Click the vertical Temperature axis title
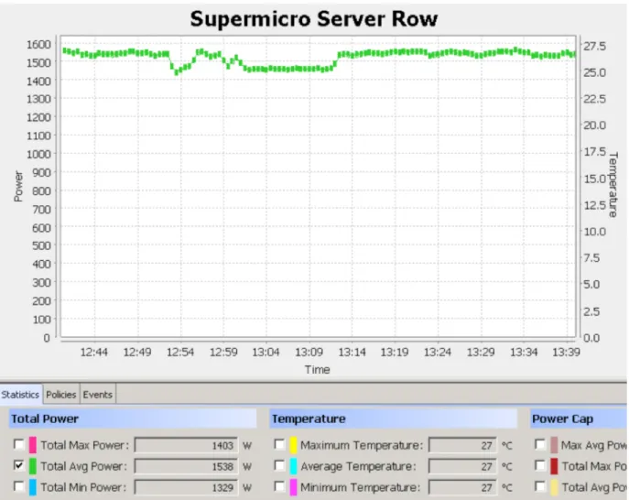The image size is (629, 500). click(613, 185)
